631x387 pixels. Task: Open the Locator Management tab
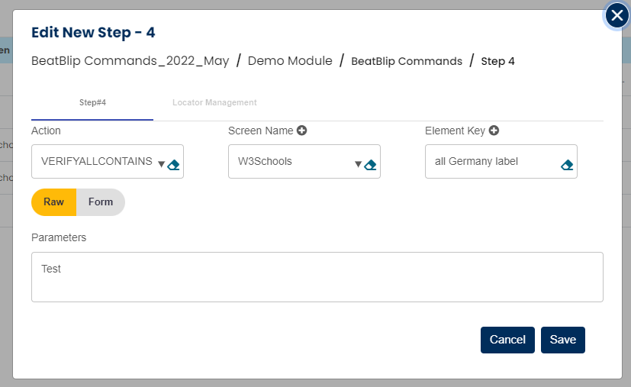pyautogui.click(x=214, y=102)
